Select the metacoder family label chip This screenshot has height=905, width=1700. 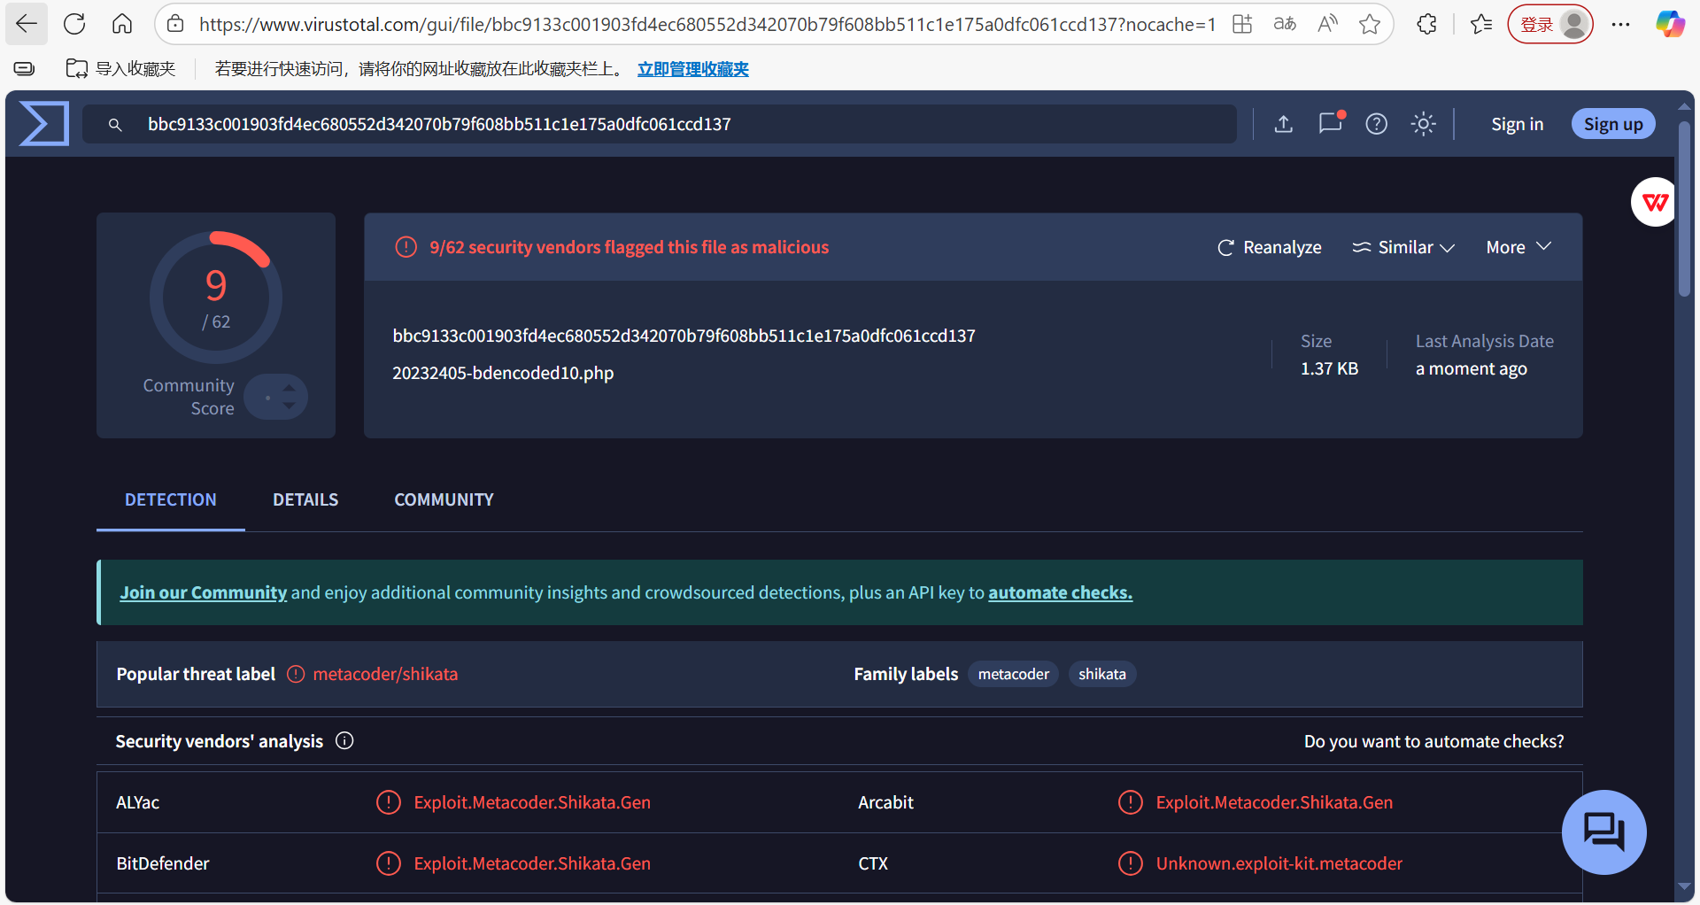point(1013,674)
